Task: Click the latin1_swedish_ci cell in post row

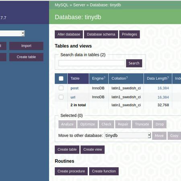Action: 126,88
